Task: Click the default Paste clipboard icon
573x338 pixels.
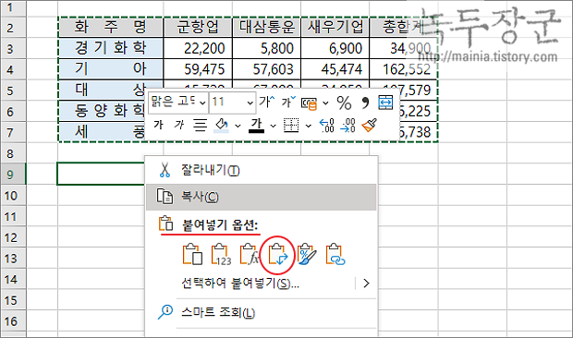Action: [x=192, y=254]
